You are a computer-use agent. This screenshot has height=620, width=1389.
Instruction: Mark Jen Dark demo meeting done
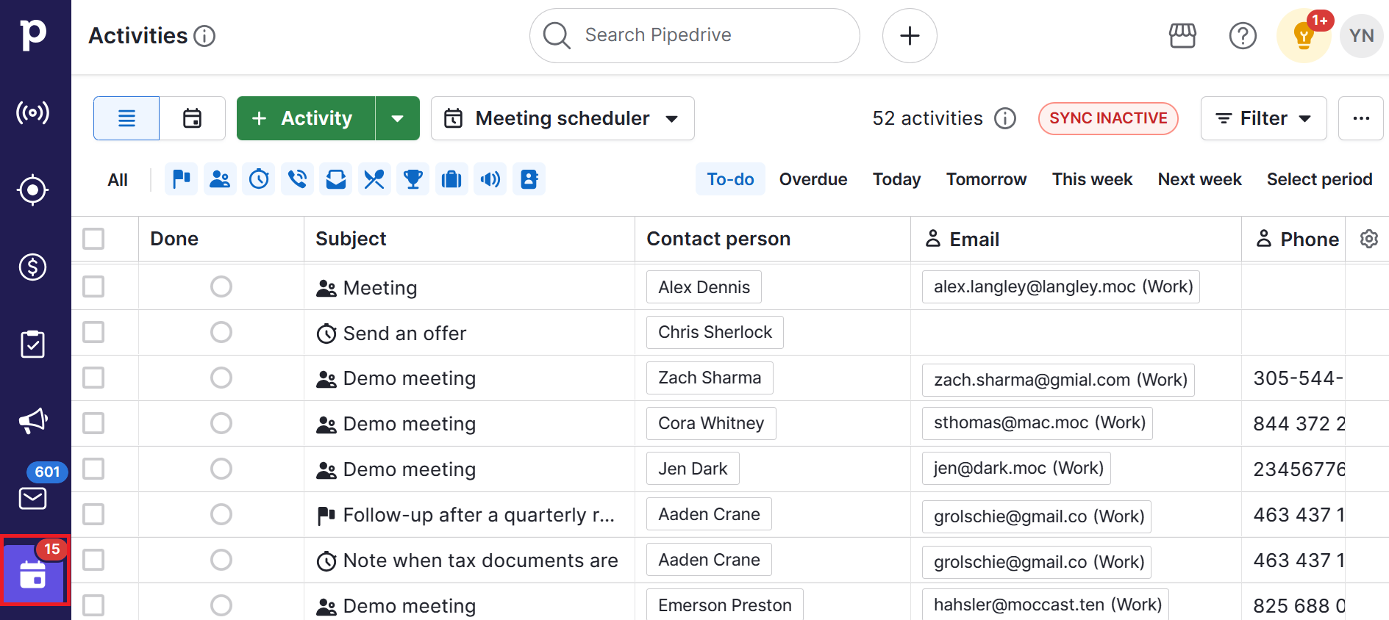click(x=221, y=469)
